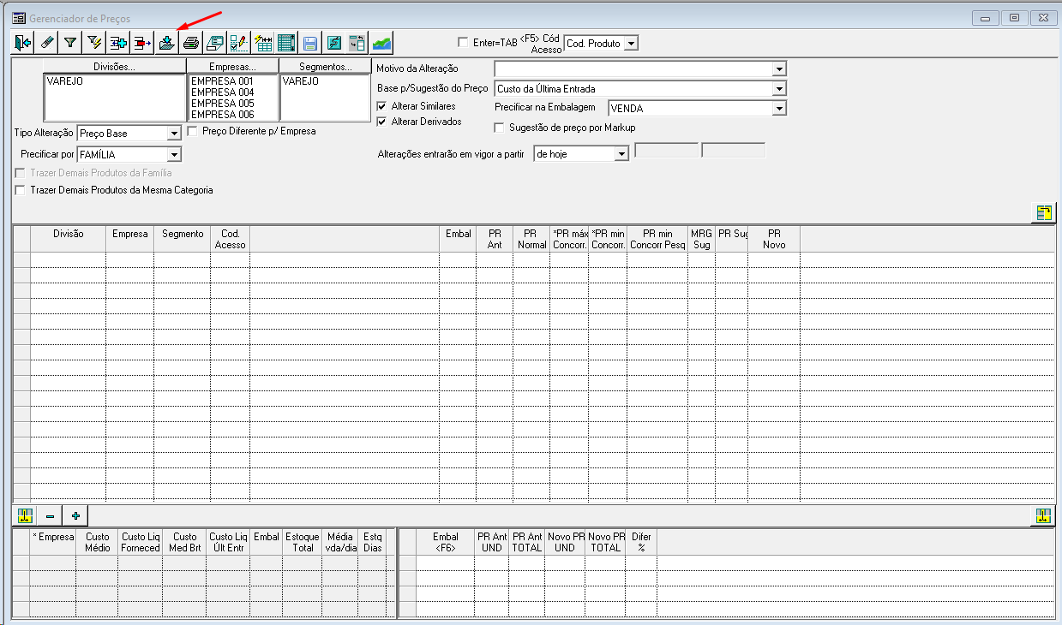Click the Divisões... button
1062x625 pixels.
pos(114,66)
